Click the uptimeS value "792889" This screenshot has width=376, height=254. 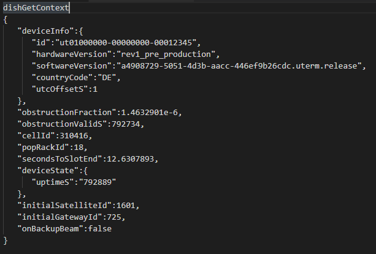point(98,182)
